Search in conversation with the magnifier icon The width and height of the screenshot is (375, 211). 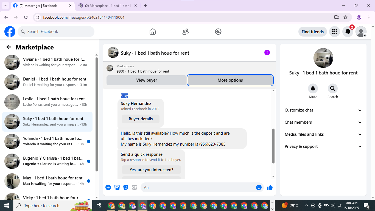pos(333,88)
